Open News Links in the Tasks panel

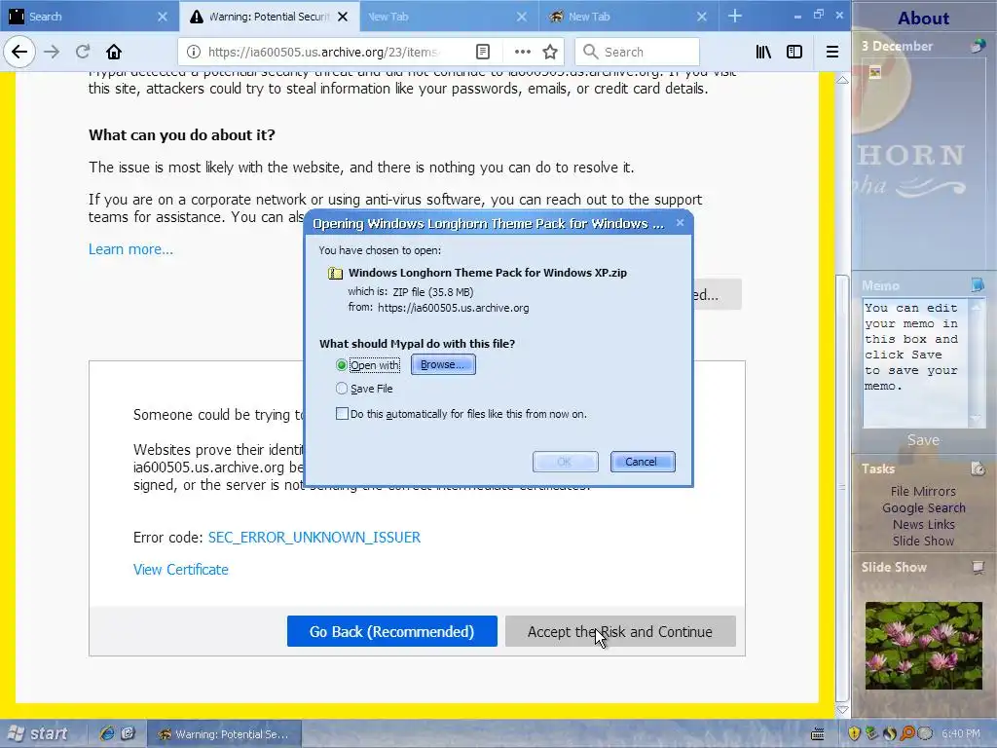coord(923,524)
